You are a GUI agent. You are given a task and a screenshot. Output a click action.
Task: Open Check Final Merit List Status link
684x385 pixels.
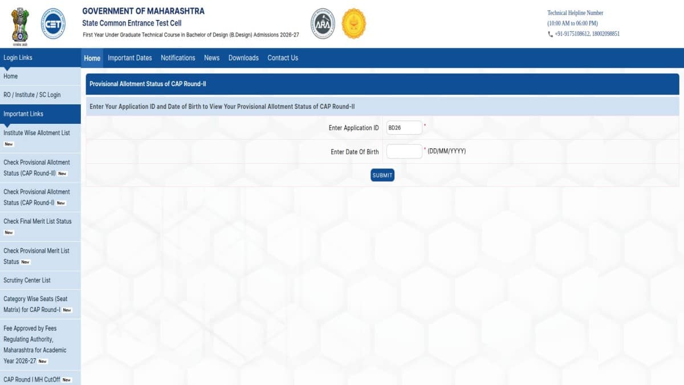40,226
